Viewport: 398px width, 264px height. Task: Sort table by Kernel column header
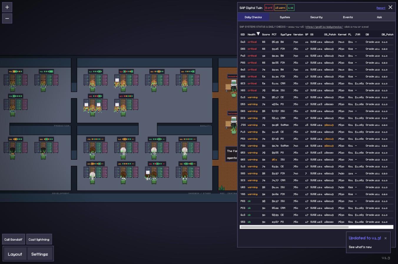(x=342, y=34)
